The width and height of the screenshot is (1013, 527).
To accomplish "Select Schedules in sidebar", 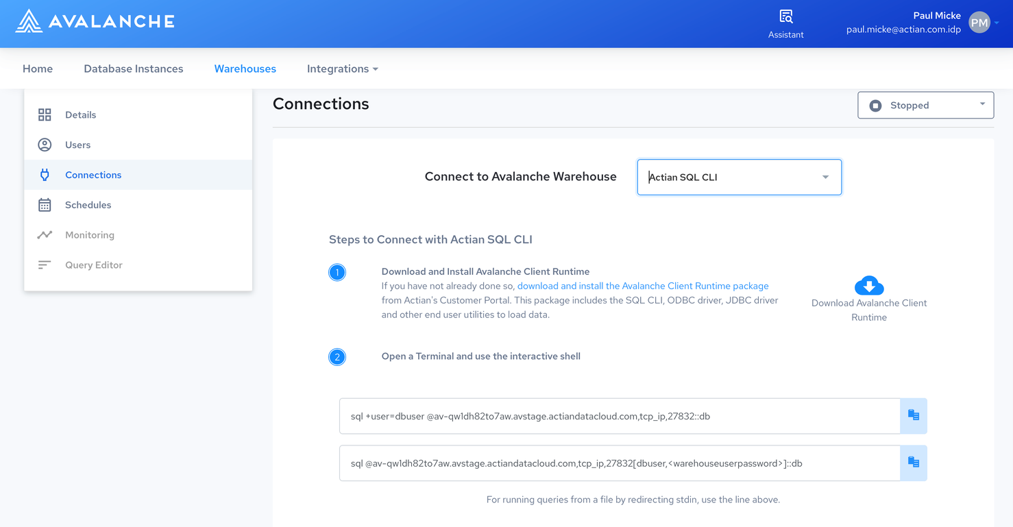I will pos(138,205).
